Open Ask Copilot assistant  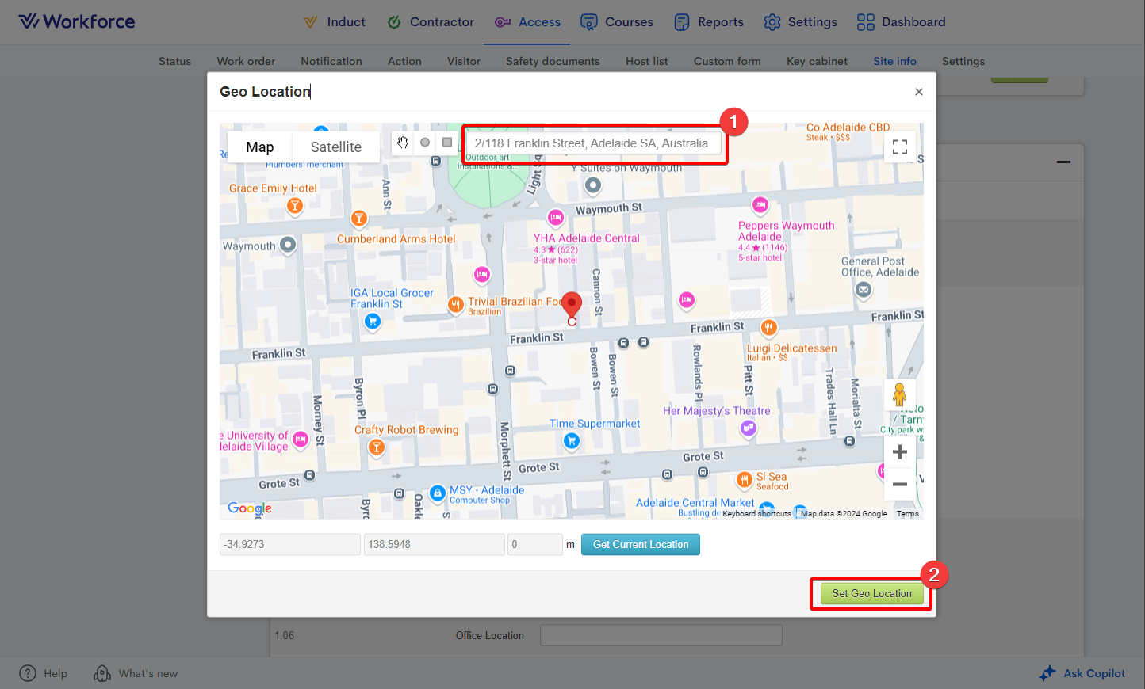[1082, 673]
